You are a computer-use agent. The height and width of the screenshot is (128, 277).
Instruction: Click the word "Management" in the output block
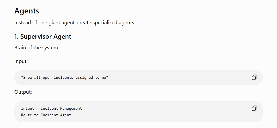[x=71, y=108]
